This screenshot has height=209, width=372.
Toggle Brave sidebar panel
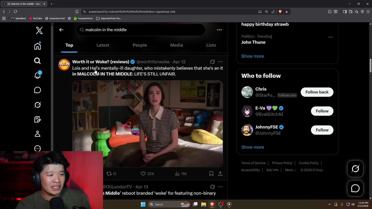pyautogui.click(x=345, y=12)
